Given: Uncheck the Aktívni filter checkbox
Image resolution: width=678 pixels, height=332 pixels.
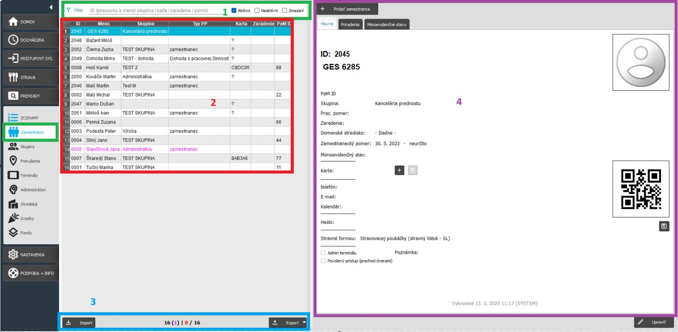Looking at the screenshot, I should (x=234, y=10).
